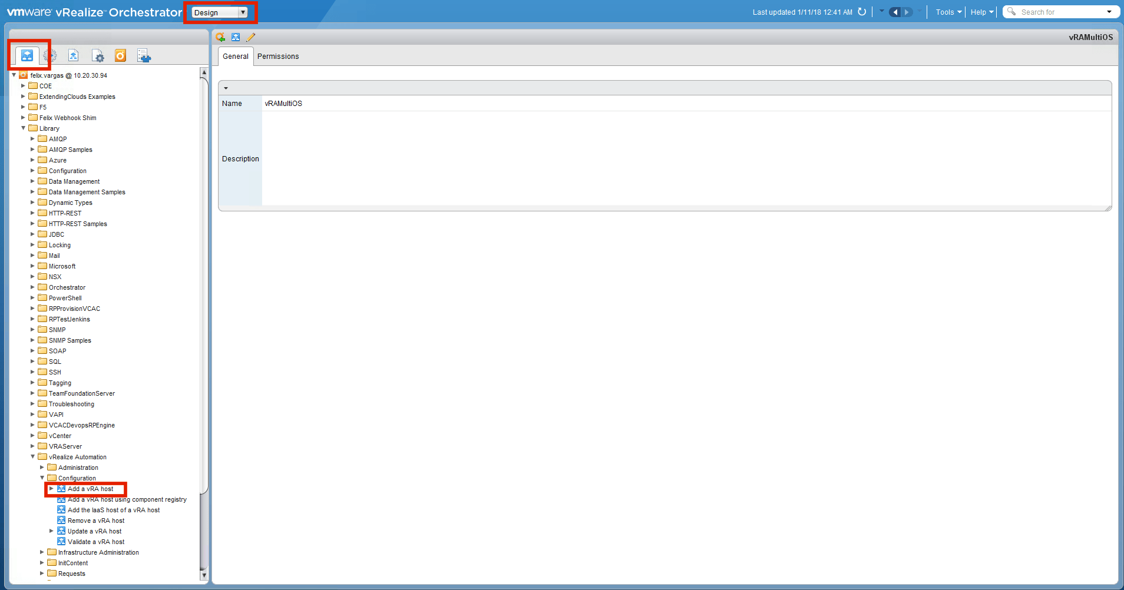This screenshot has height=590, width=1124.
Task: Expand the PowerShell folder
Action: [32, 297]
